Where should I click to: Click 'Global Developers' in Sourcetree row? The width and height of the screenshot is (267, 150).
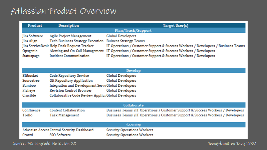pos(121,80)
